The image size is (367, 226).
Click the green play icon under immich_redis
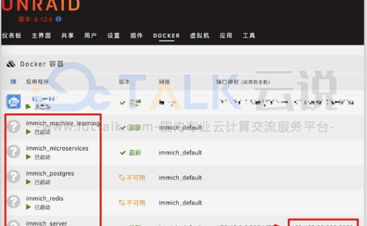[x=28, y=207]
